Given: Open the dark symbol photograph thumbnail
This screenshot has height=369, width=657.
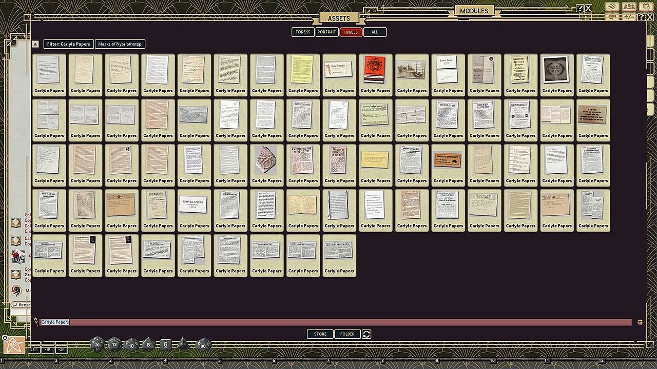Looking at the screenshot, I should coord(557,75).
